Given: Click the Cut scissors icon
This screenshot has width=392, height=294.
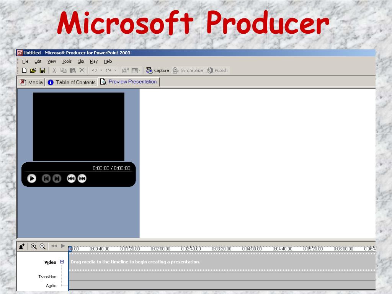Looking at the screenshot, I should pos(54,70).
